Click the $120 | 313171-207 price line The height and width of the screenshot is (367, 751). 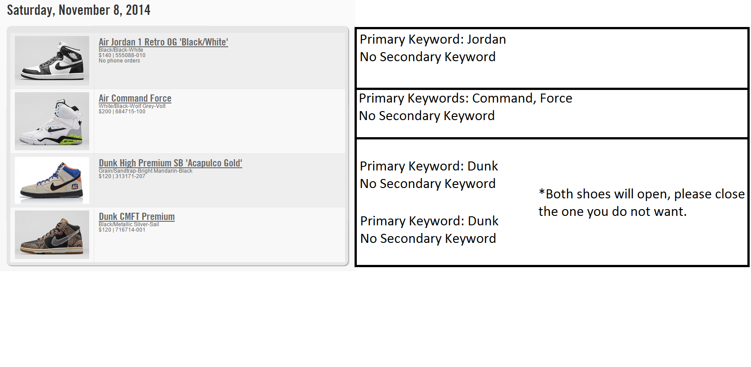click(x=122, y=176)
